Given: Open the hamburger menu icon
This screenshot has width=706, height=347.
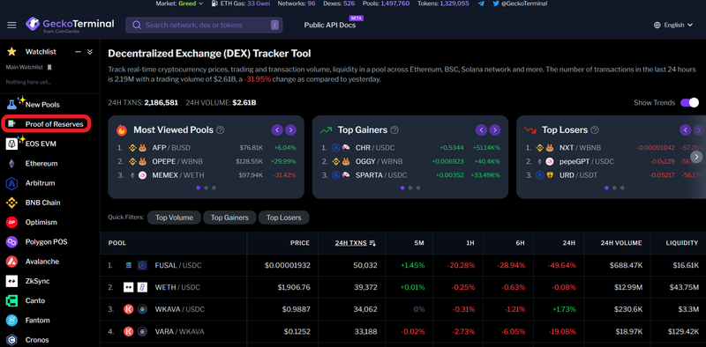Looking at the screenshot, I should [11, 26].
